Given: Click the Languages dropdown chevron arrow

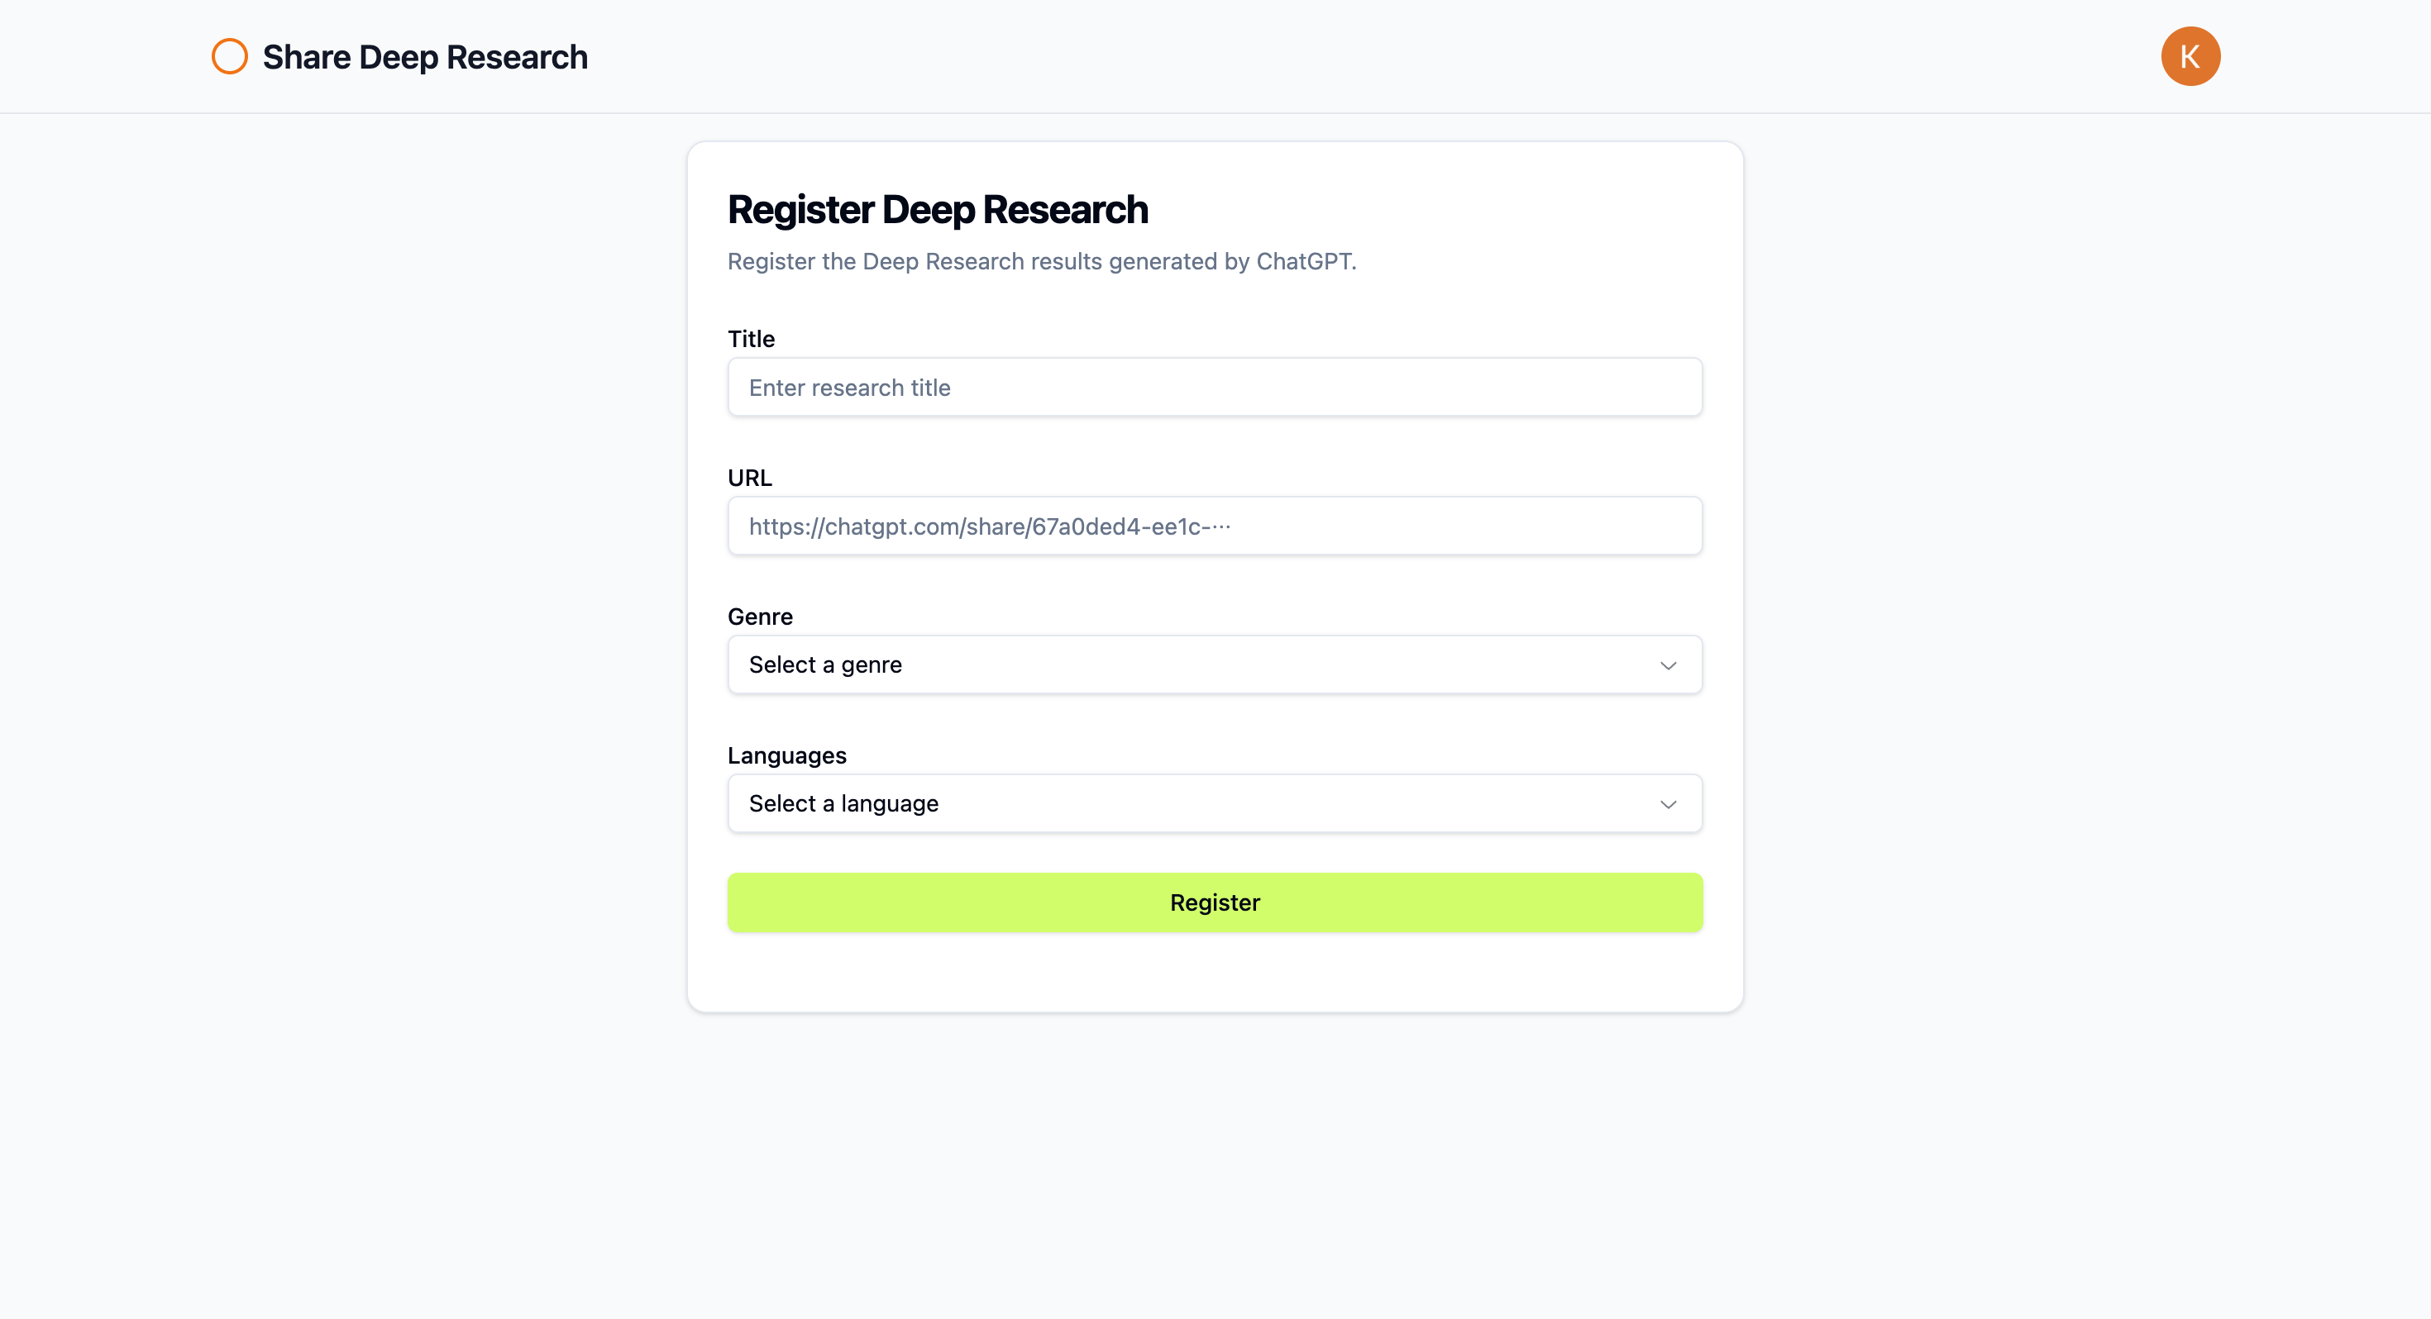Looking at the screenshot, I should coord(1668,804).
